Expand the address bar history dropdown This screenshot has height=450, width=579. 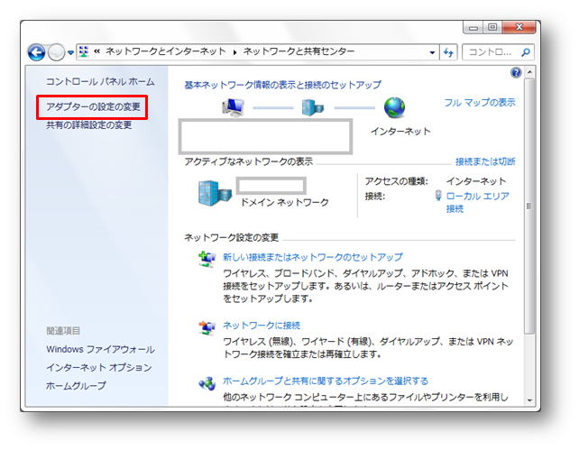432,52
